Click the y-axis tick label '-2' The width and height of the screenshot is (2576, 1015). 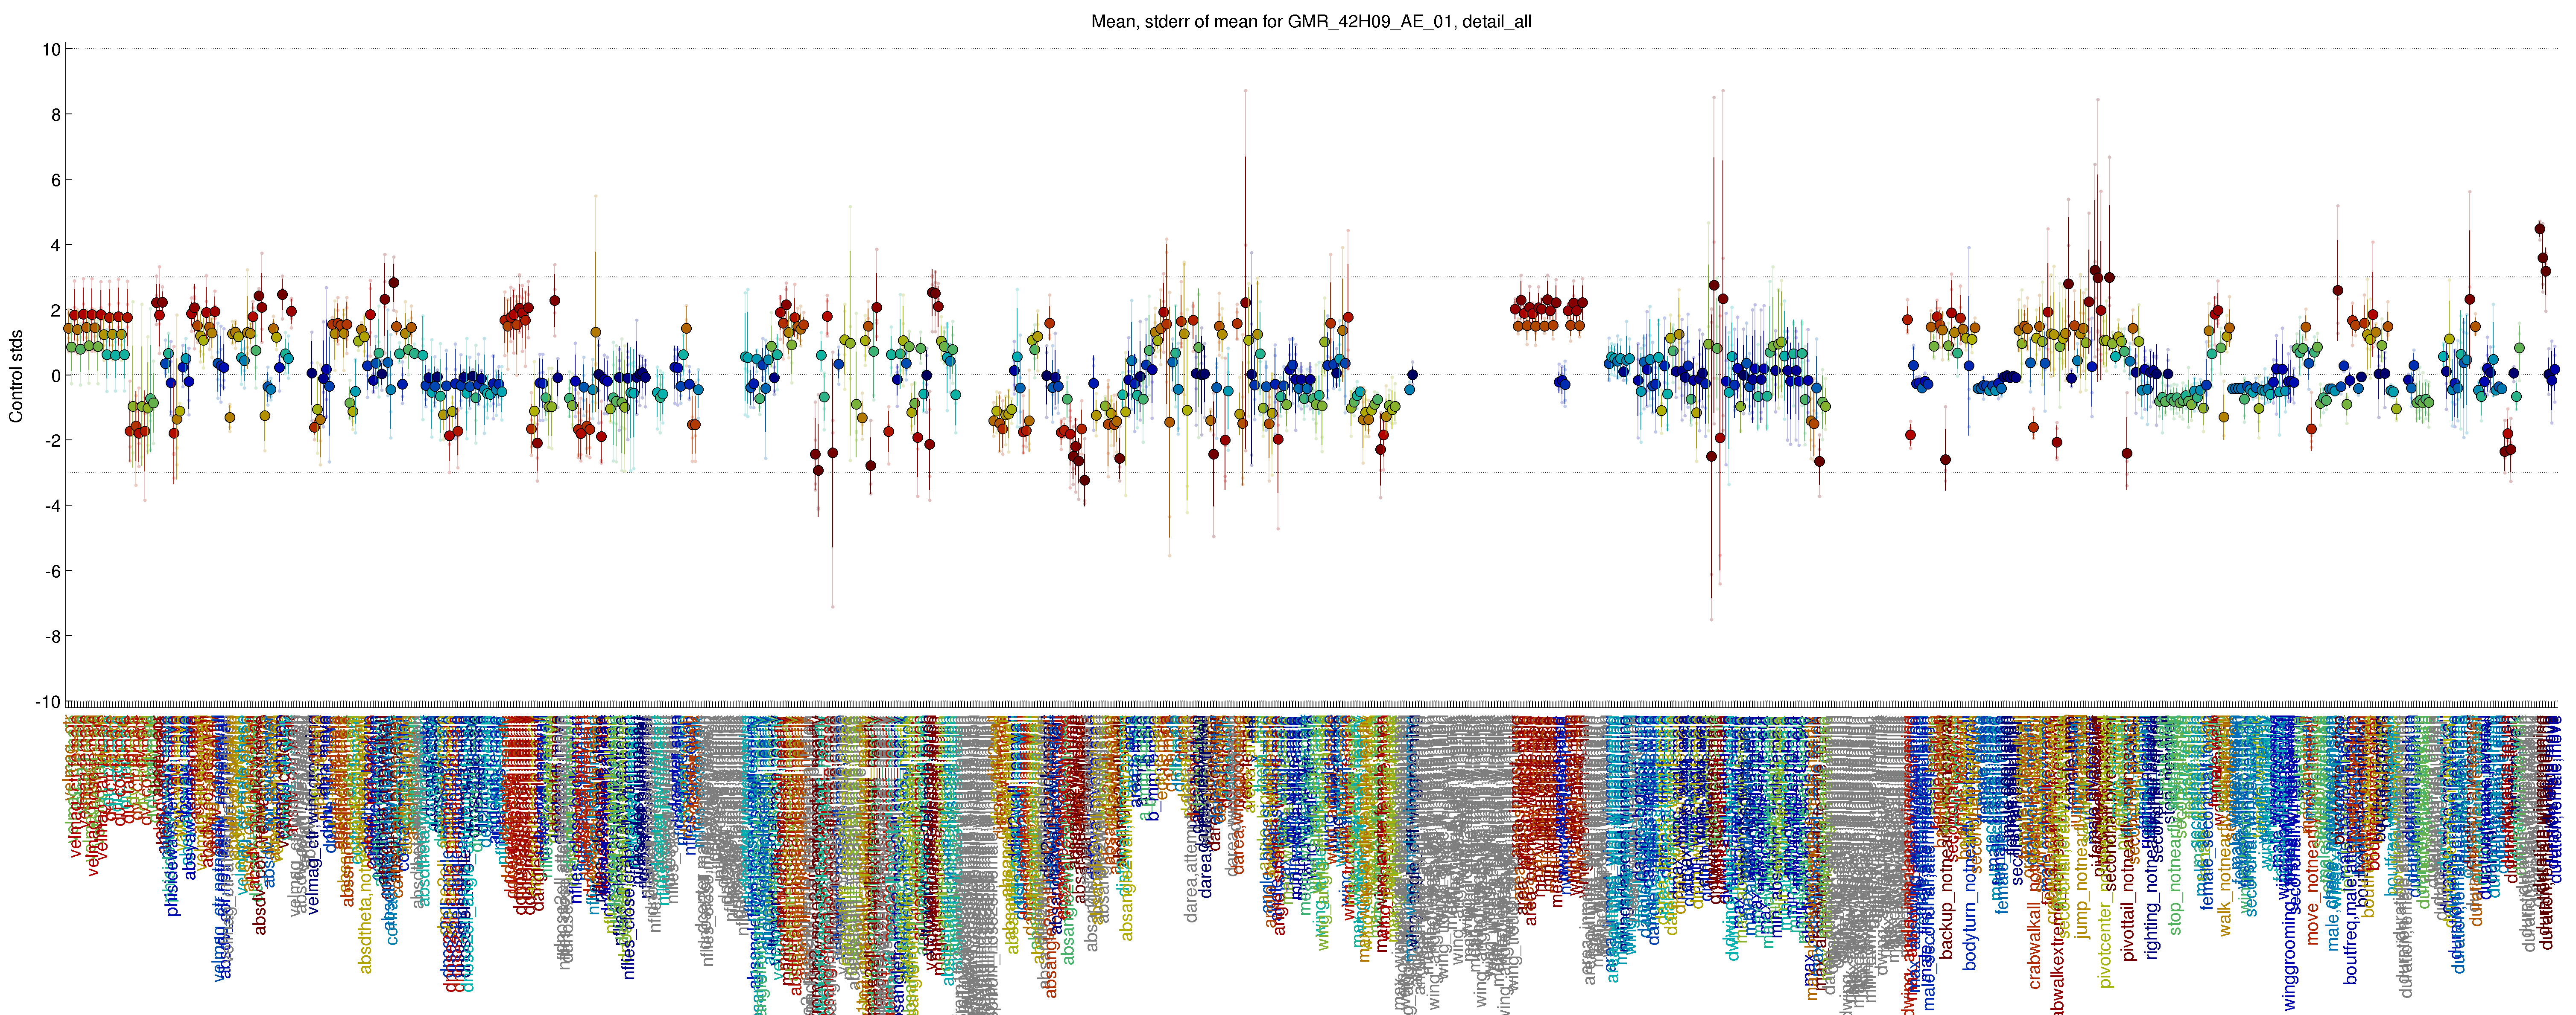tap(52, 441)
